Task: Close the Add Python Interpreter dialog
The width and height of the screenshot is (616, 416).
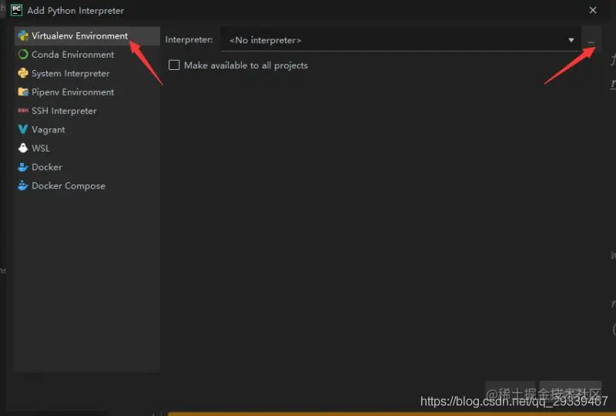Action: pos(593,10)
